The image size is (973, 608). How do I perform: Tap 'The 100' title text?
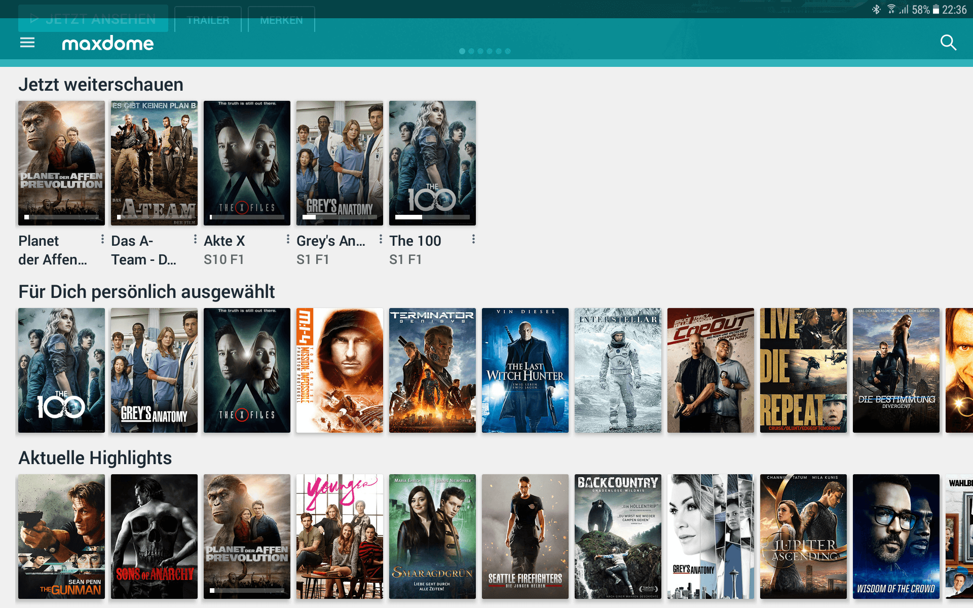pyautogui.click(x=415, y=241)
